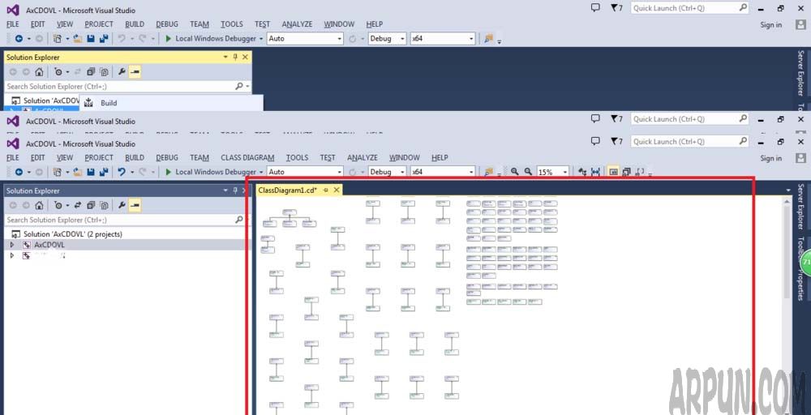The width and height of the screenshot is (811, 415).
Task: Open Debug configuration dropdown in class diagram window
Action: (402, 172)
